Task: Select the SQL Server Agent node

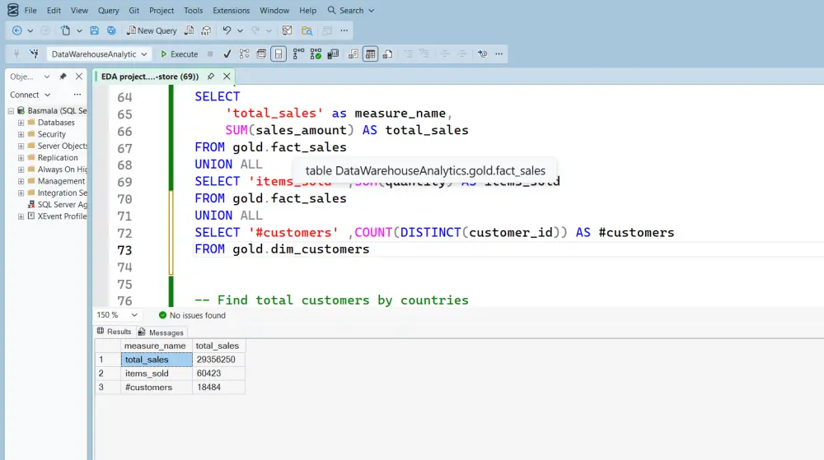Action: [x=58, y=205]
